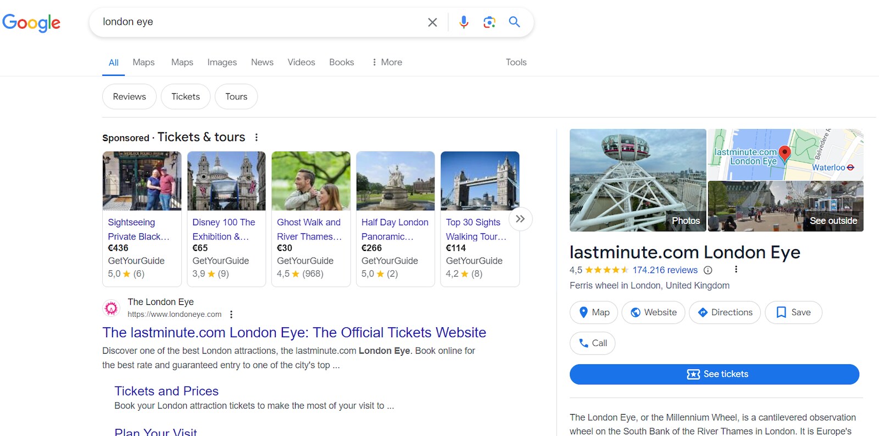Click the Sightseeing Private Black link
This screenshot has width=879, height=436.
pyautogui.click(x=138, y=230)
